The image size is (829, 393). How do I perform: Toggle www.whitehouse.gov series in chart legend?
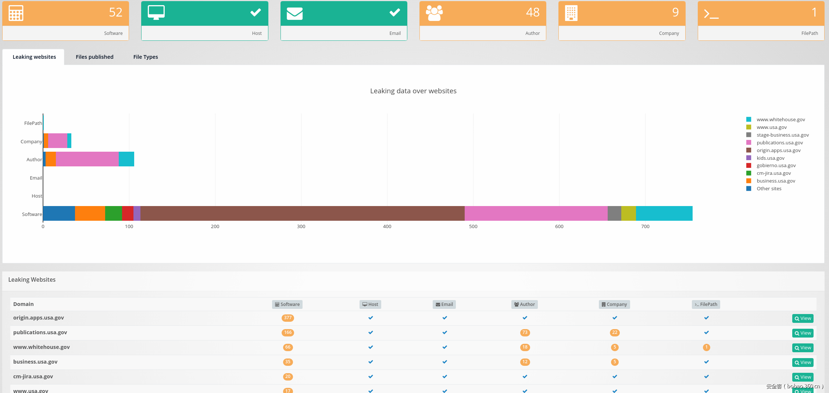[x=780, y=119]
